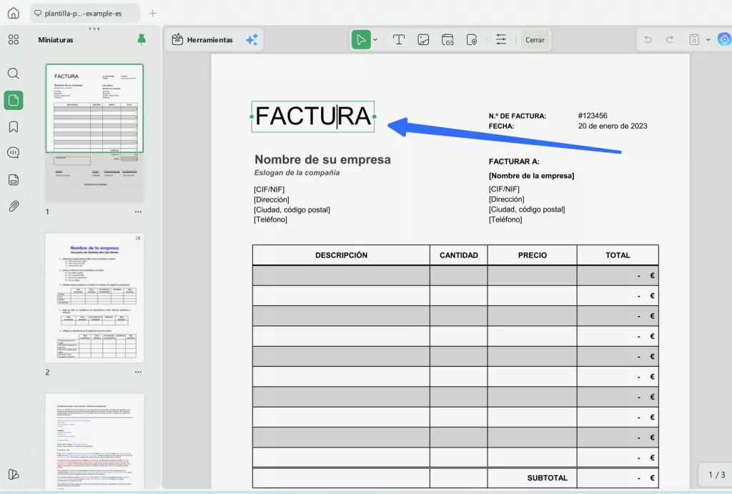The width and height of the screenshot is (732, 494).
Task: Expand the save options dropdown arrow
Action: (x=708, y=40)
